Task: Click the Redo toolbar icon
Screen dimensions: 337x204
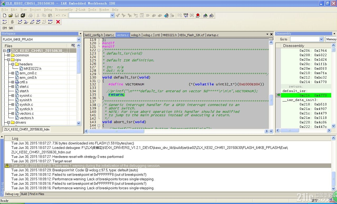Action: click(x=64, y=16)
